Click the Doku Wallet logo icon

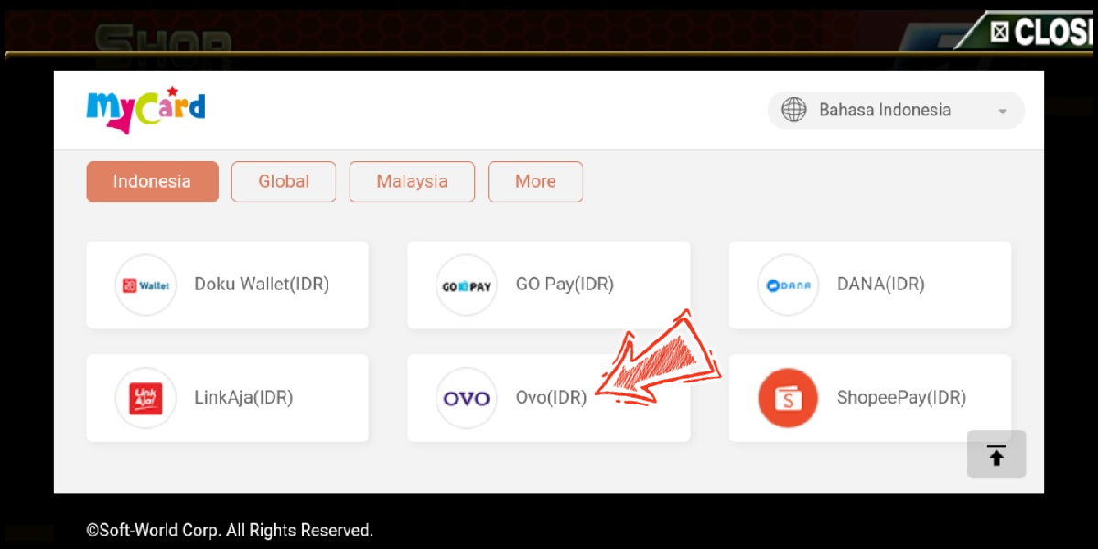point(145,285)
